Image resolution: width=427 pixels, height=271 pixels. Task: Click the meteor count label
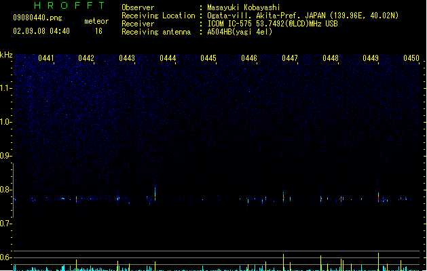(96, 21)
